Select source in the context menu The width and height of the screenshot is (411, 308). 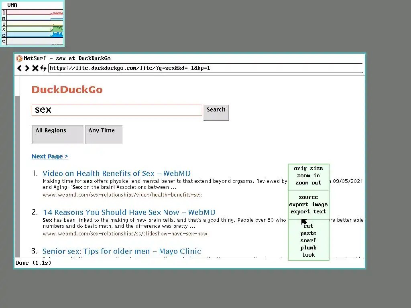point(308,197)
